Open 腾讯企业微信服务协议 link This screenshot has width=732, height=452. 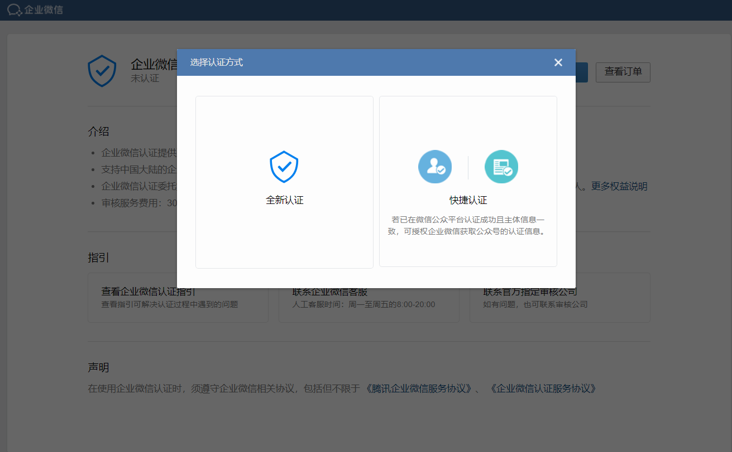(419, 388)
